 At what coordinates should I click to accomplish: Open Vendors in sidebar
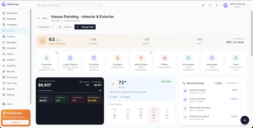15,60
